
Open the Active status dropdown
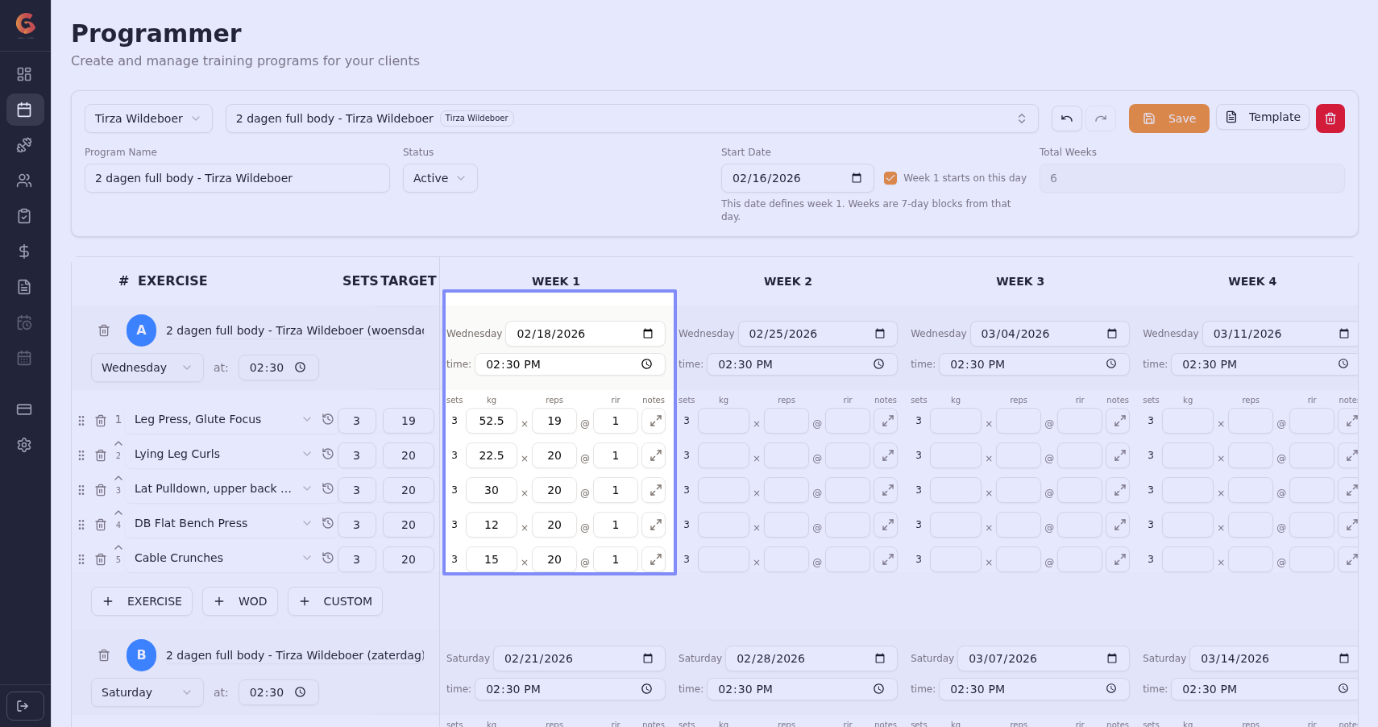coord(439,178)
